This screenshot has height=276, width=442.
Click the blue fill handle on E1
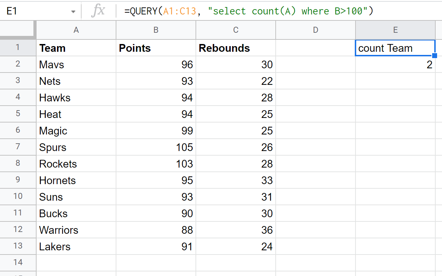point(435,56)
